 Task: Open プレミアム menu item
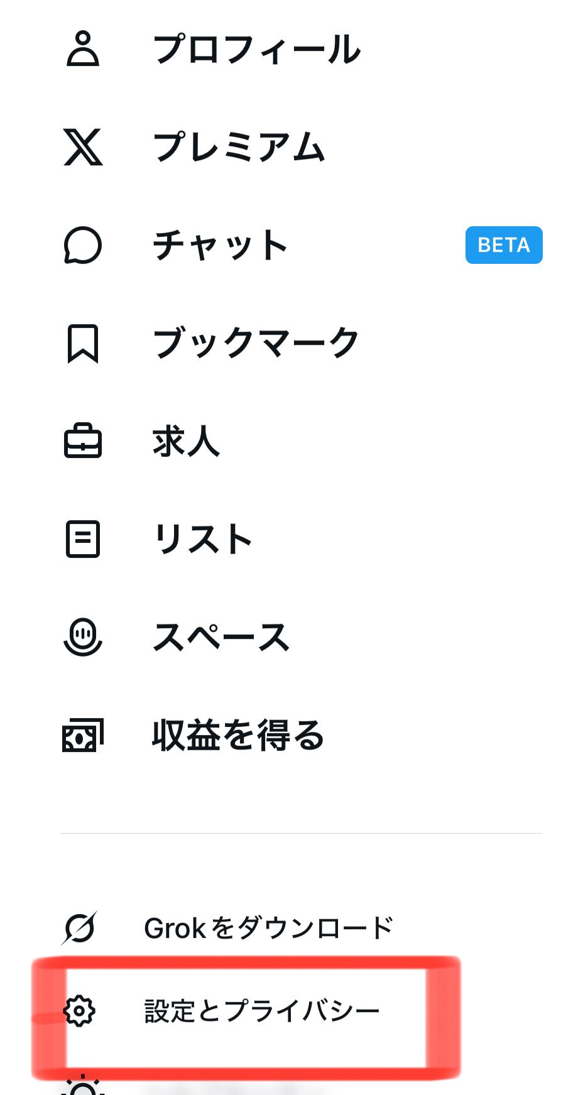[239, 147]
